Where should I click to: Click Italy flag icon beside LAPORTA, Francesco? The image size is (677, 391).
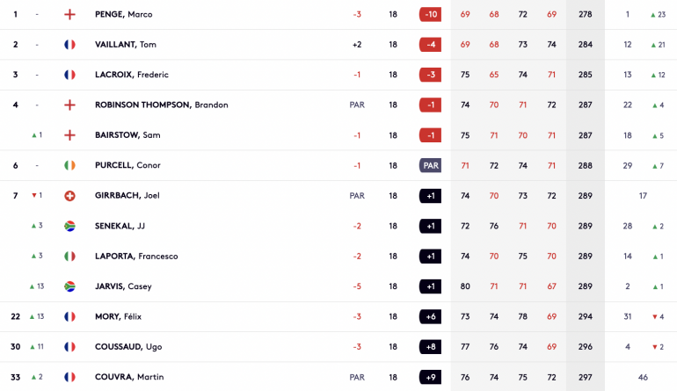pyautogui.click(x=69, y=257)
